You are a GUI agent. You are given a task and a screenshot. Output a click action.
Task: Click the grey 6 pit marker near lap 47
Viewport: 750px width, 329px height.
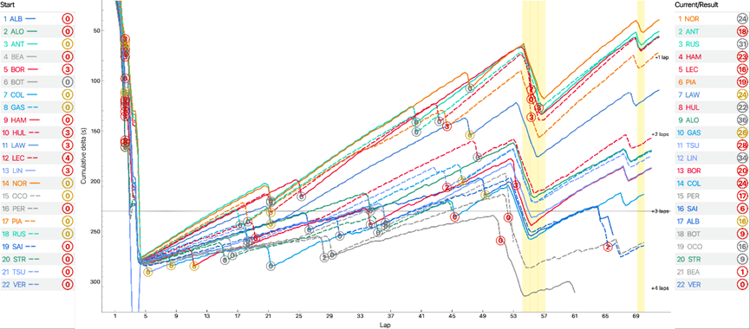(x=470, y=87)
